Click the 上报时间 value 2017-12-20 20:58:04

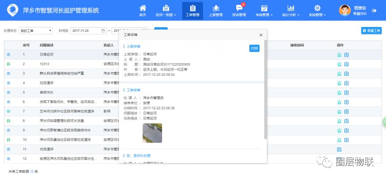pos(159,74)
